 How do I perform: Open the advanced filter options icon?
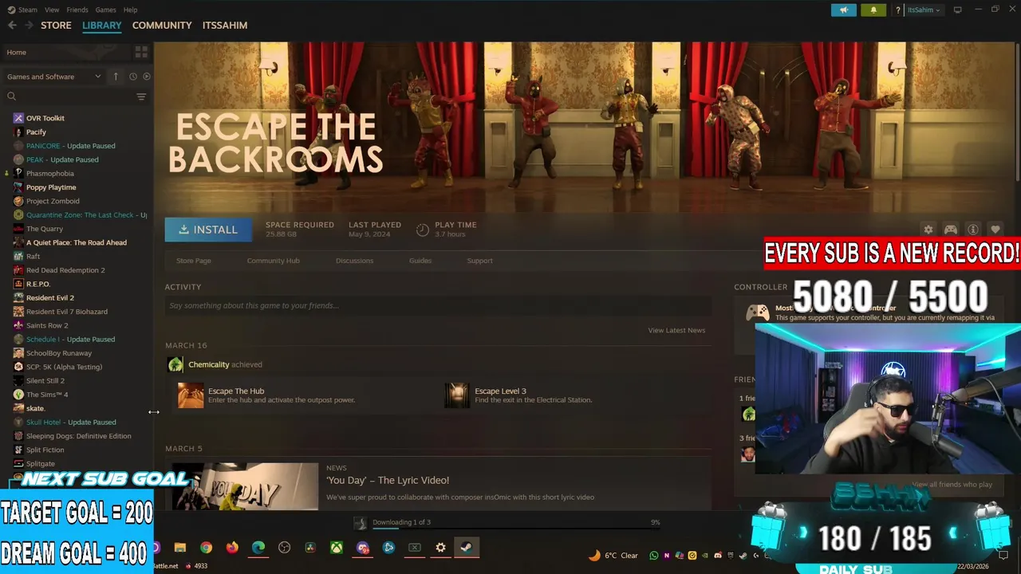tap(141, 96)
